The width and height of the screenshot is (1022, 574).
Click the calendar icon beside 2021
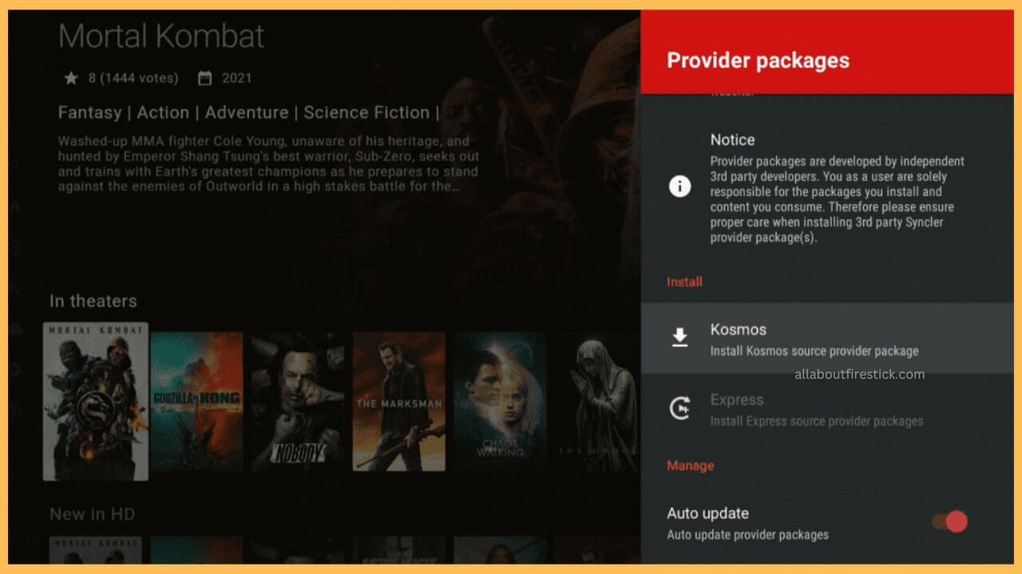(x=204, y=78)
